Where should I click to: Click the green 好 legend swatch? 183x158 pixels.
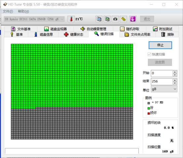149,108
